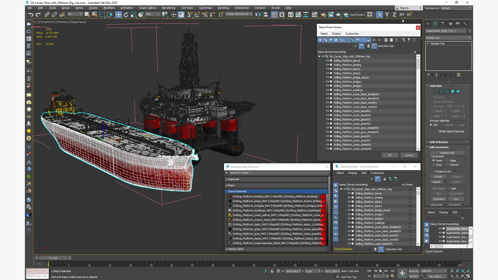Open the Utilities command panel wrench

click(x=465, y=24)
